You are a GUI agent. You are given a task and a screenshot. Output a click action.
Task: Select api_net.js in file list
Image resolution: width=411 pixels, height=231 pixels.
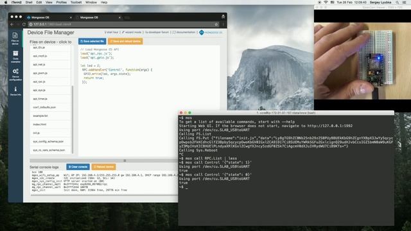point(50,64)
